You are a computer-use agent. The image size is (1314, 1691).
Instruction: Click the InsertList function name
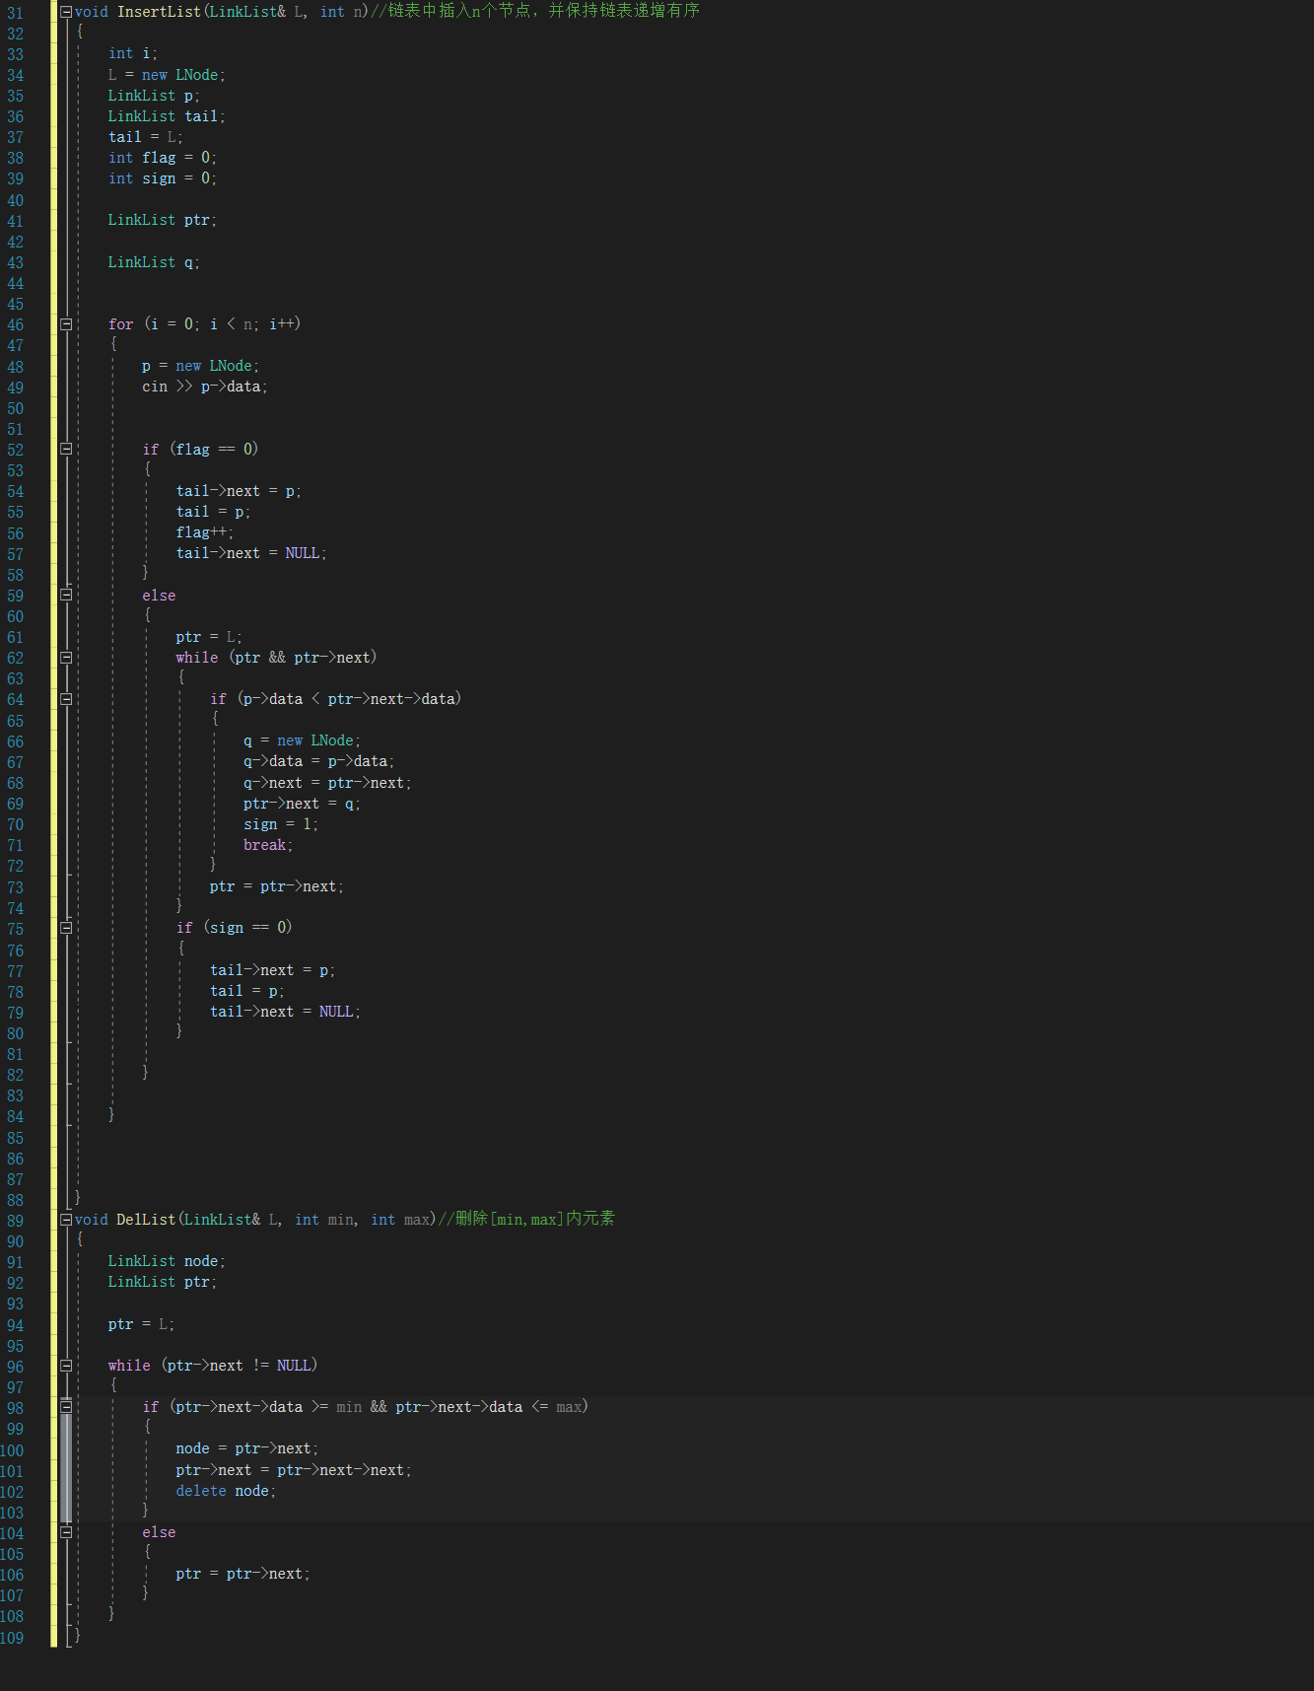159,12
